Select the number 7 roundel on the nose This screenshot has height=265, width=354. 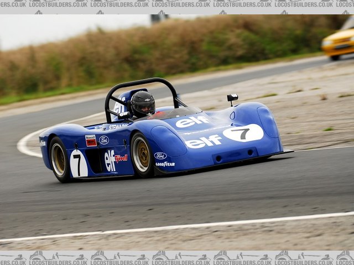coord(243,133)
